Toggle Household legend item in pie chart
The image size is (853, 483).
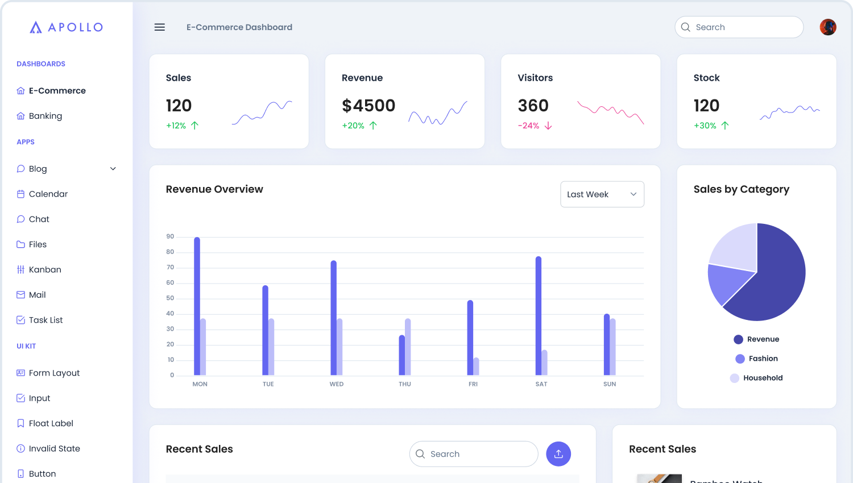pos(756,378)
